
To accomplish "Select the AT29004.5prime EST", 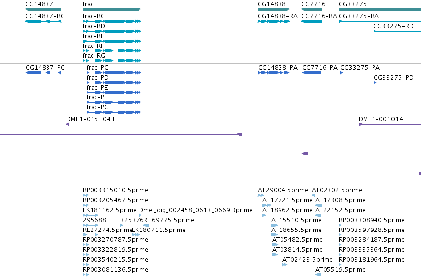I will click(261, 195).
